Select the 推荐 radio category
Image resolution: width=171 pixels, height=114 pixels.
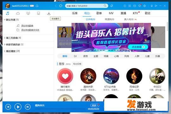point(65,56)
